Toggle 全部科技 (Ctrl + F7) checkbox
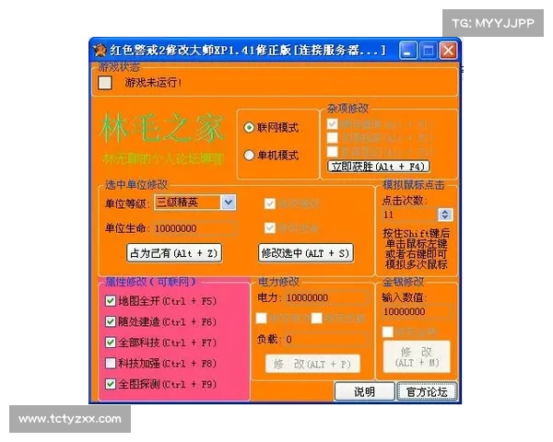 [111, 343]
